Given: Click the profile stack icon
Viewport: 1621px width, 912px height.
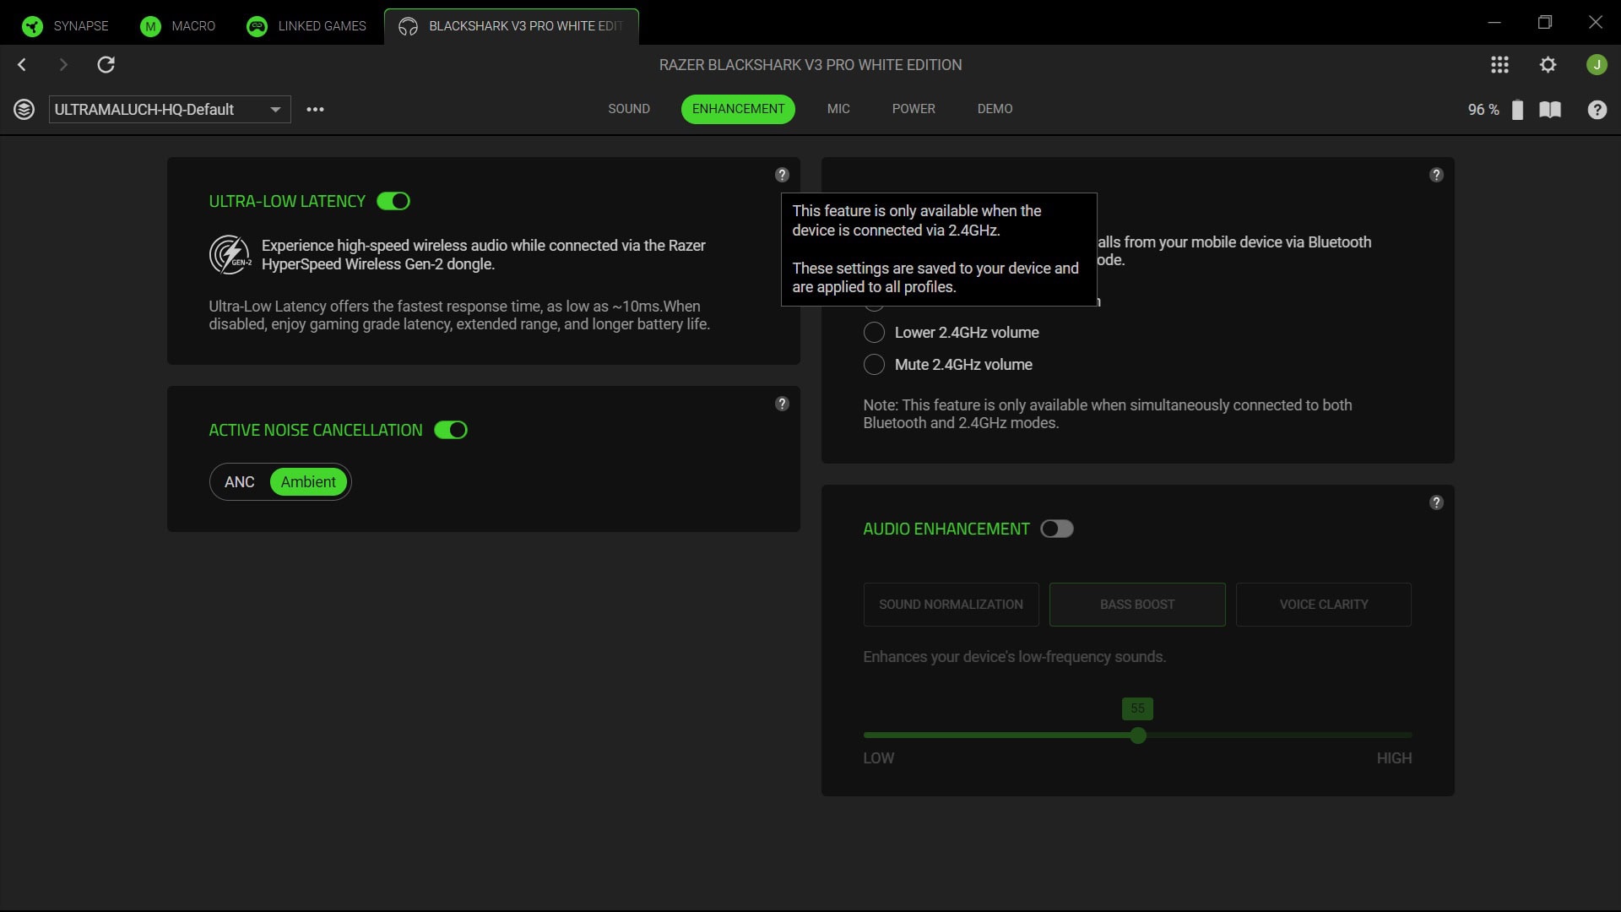Looking at the screenshot, I should coord(24,109).
